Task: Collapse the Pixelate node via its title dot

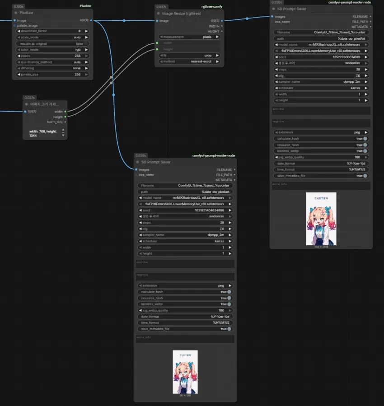Action: coord(16,13)
